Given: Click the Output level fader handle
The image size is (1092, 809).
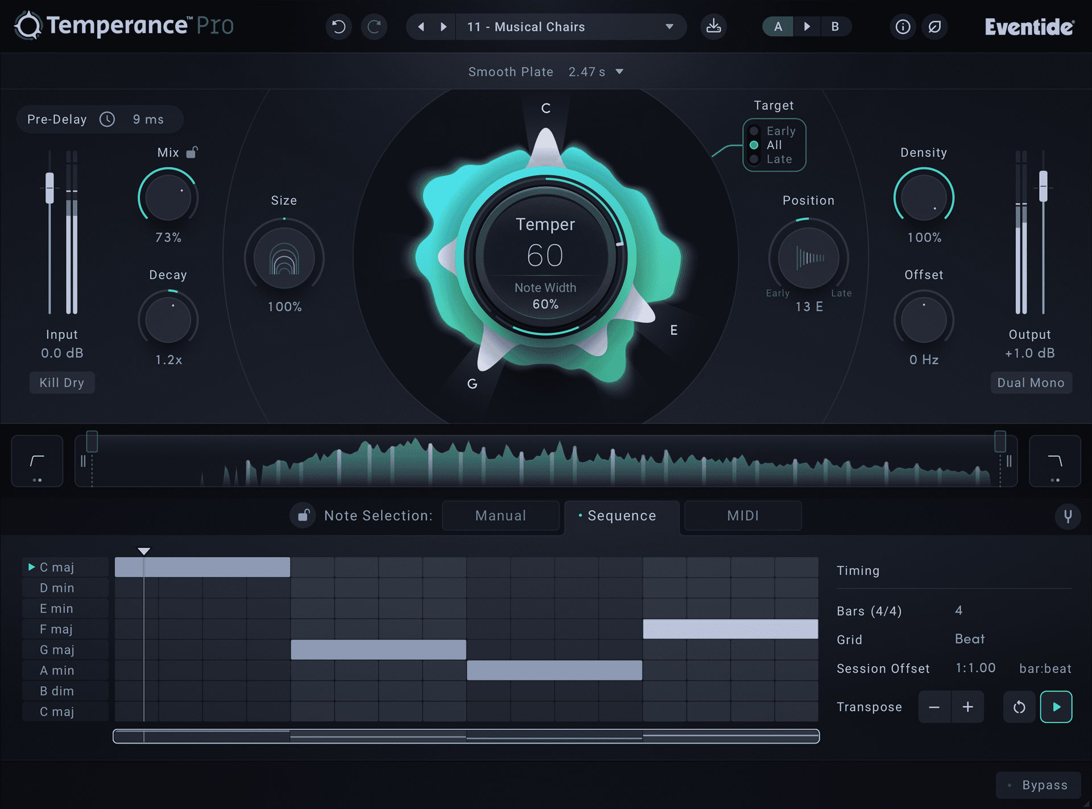Looking at the screenshot, I should pos(1043,186).
